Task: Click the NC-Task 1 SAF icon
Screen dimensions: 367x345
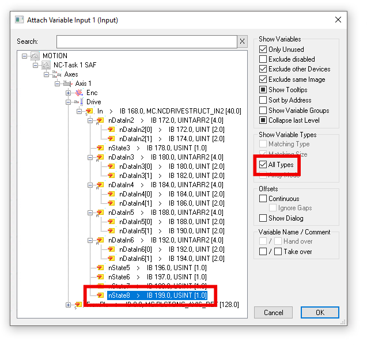Action: coord(46,65)
